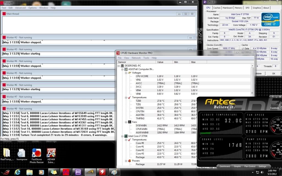Open the Test menu in Prime95
282x176 pixels.
point(4,8)
